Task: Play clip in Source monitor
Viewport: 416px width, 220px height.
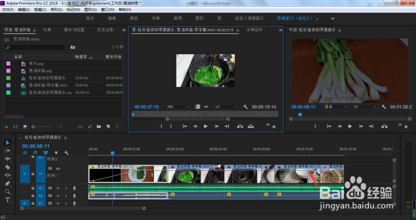Action: pos(206,126)
